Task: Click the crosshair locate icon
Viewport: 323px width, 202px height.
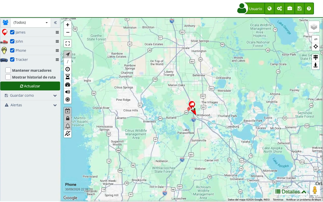Action: pyautogui.click(x=316, y=47)
